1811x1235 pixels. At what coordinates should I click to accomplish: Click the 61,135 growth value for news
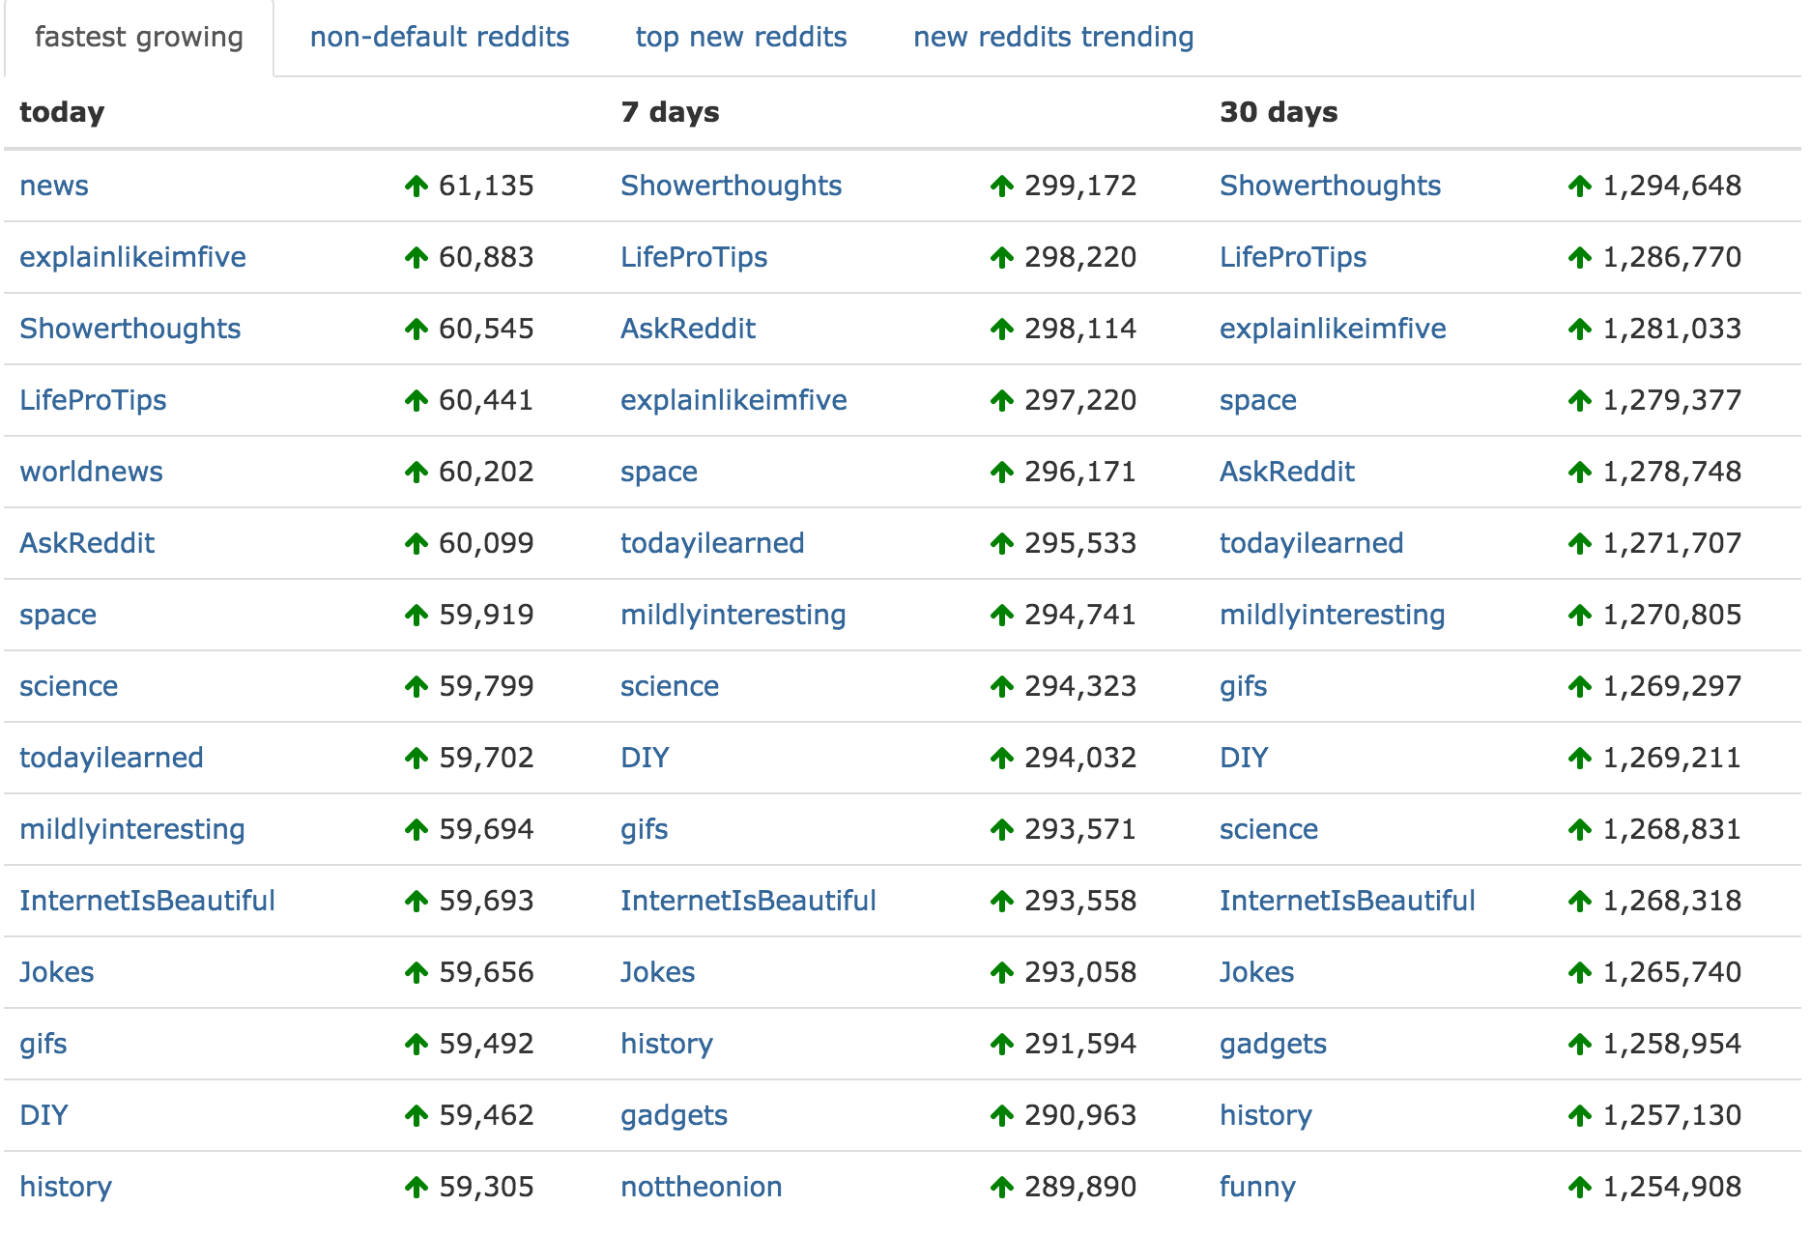(486, 186)
